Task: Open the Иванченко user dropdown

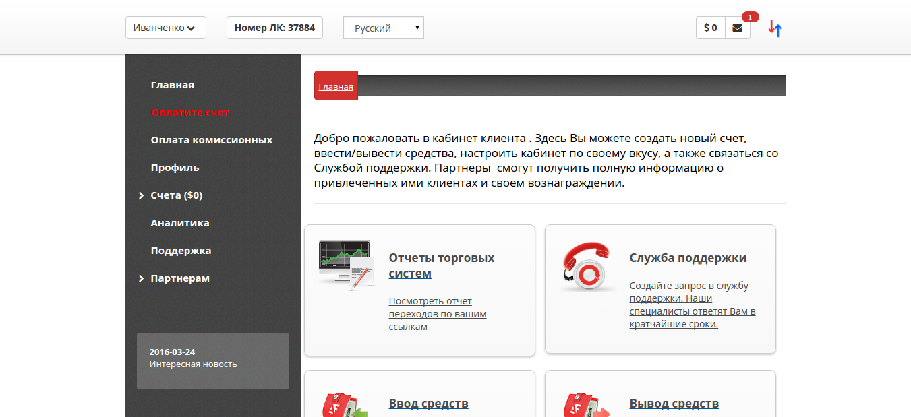Action: pos(166,28)
